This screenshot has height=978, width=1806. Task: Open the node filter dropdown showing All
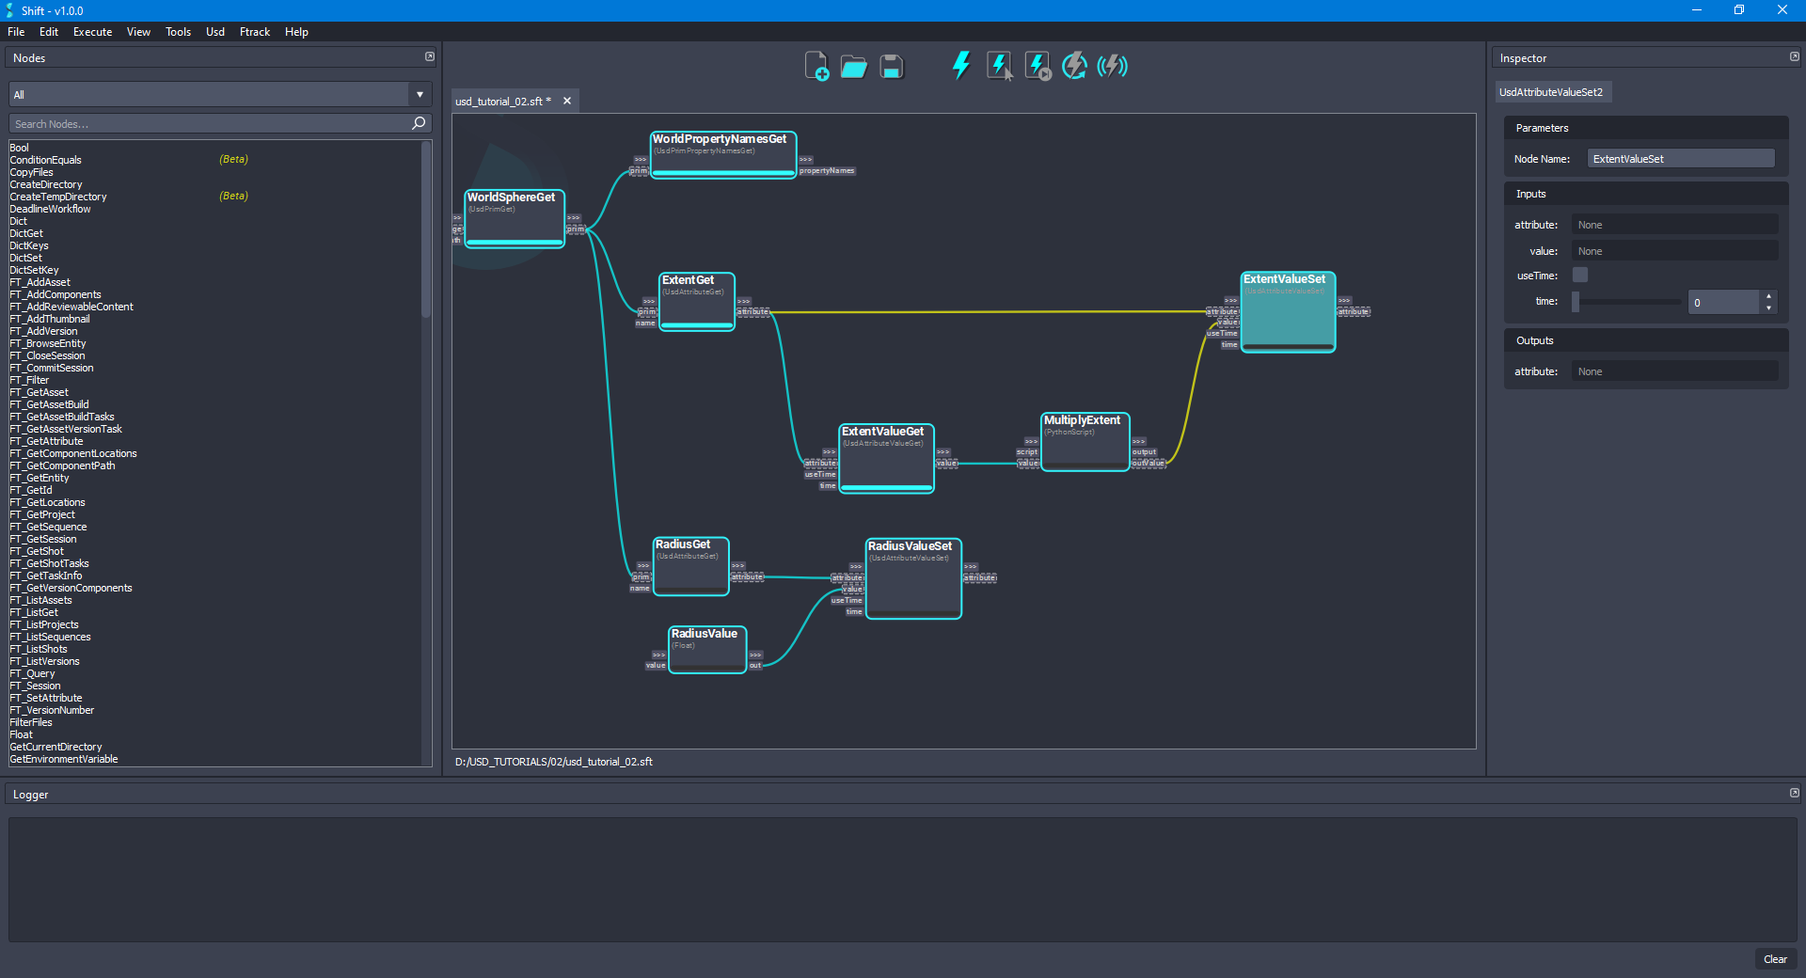coord(419,94)
